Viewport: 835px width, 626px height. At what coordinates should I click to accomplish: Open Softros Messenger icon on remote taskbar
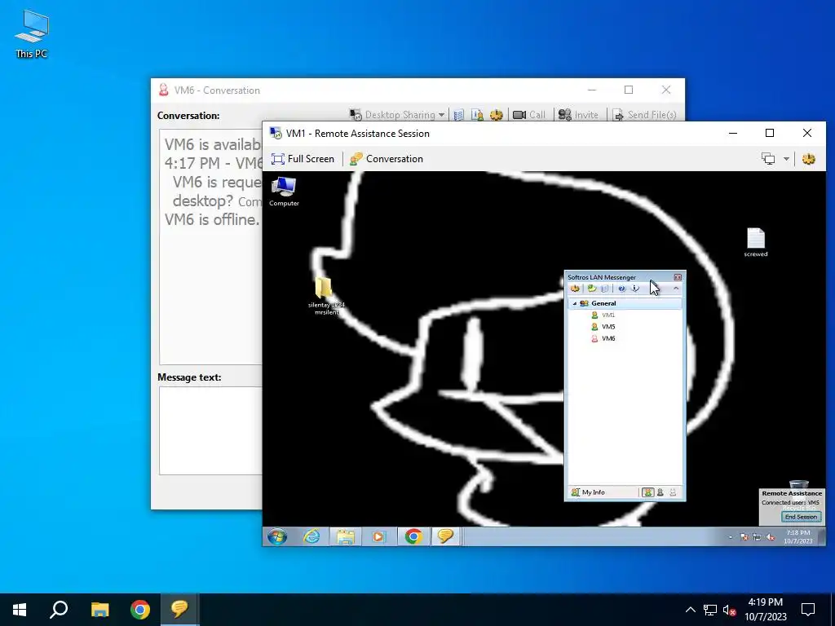tap(446, 536)
